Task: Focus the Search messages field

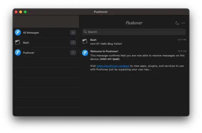Action: tap(134, 32)
